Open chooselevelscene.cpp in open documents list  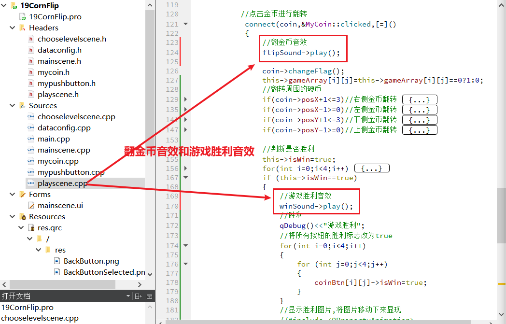pyautogui.click(x=40, y=318)
